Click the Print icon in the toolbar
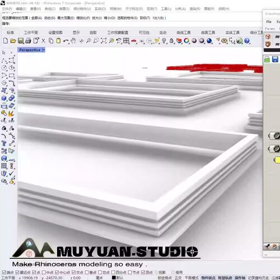 (x=28, y=41)
